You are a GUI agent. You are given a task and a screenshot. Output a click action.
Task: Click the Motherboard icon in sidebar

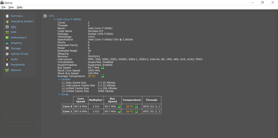7,38
